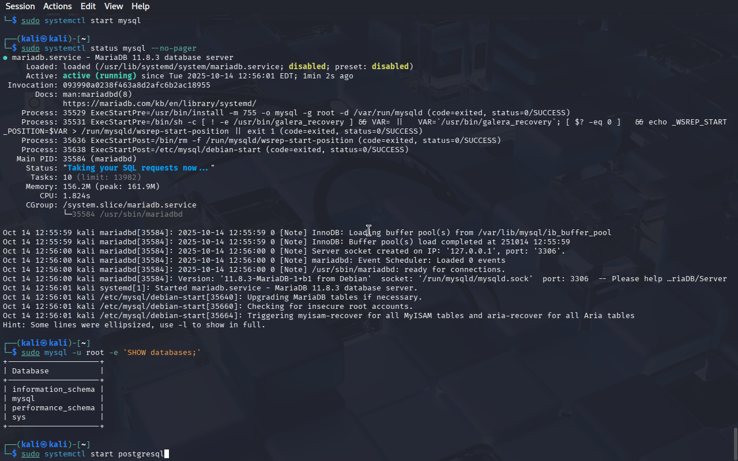Select the information_schema database row
This screenshot has height=461, width=738.
coord(53,390)
